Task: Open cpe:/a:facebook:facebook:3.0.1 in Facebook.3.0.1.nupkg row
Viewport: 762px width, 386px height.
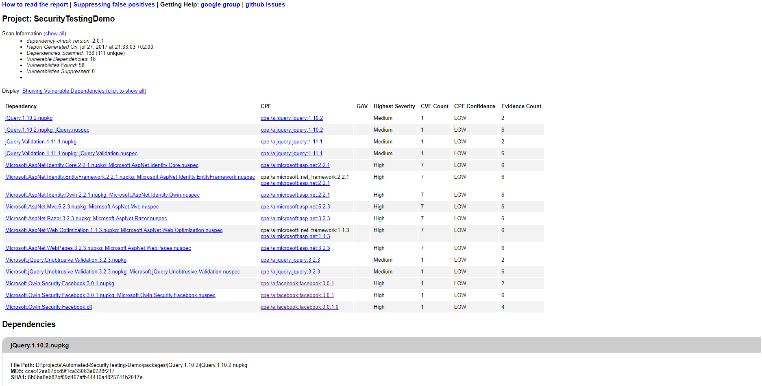Action: [297, 284]
